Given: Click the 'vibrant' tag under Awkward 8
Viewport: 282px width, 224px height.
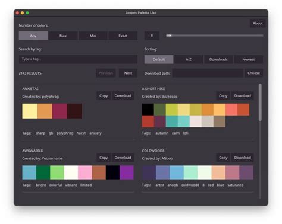Looking at the screenshot, I should click(x=71, y=185).
